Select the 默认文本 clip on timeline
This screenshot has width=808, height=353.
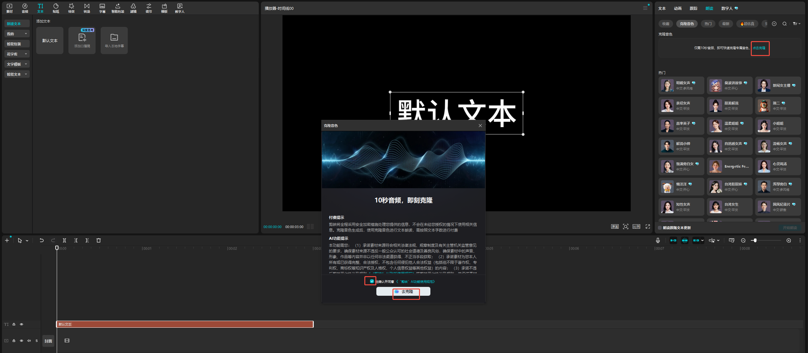click(185, 324)
